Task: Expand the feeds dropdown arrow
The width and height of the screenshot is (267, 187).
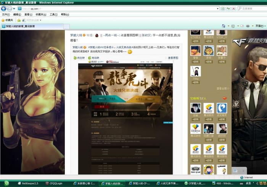Action: click(x=238, y=26)
